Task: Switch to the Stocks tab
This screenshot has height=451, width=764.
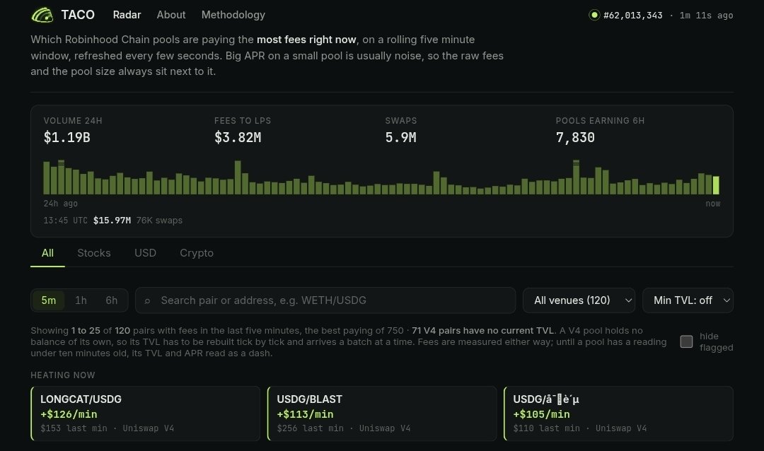Action: click(94, 253)
